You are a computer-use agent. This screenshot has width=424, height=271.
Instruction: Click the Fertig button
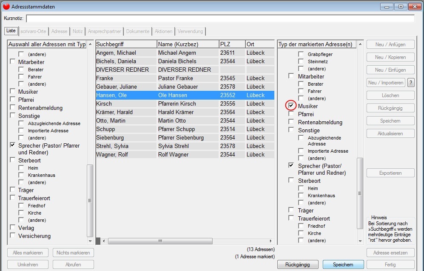390,265
